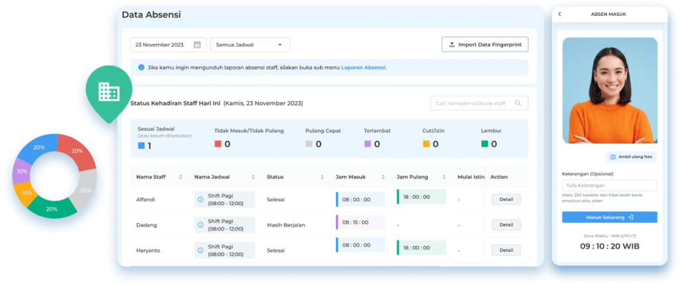The image size is (680, 285).
Task: Sort by Nama Jadwal column header
Action: point(252,177)
